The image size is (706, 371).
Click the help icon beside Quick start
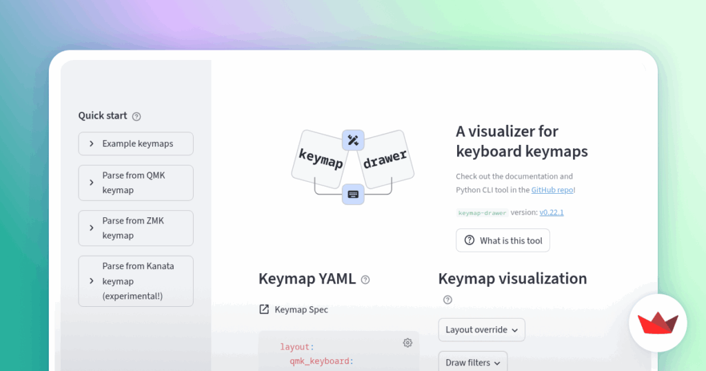click(x=137, y=117)
